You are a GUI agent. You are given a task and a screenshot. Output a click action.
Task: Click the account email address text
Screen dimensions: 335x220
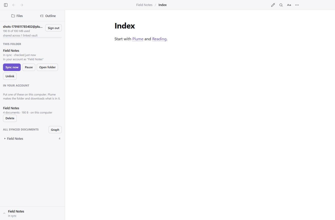pos(23,26)
